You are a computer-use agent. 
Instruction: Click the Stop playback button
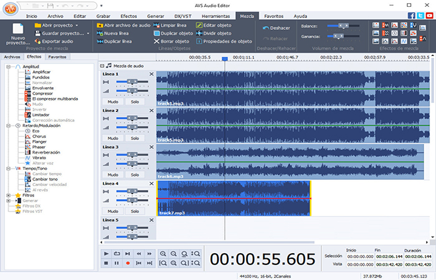point(106,263)
